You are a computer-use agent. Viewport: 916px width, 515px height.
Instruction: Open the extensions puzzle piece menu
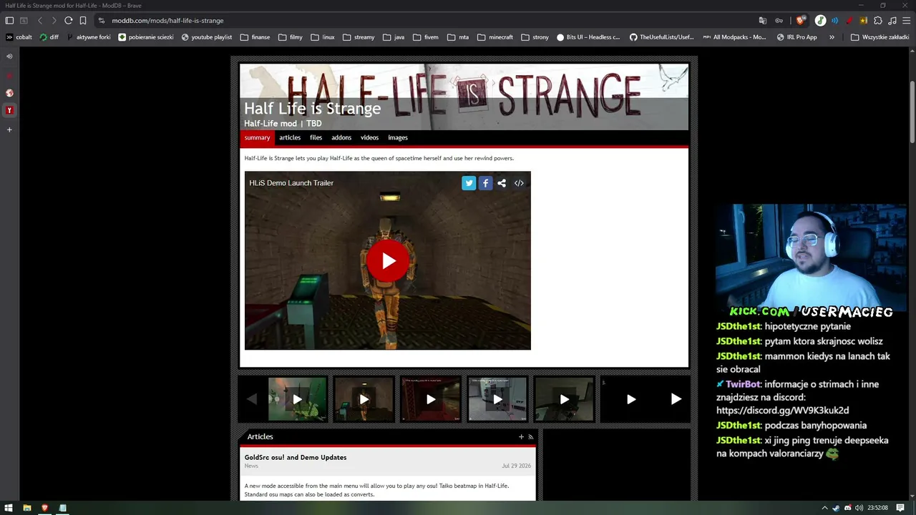click(878, 21)
